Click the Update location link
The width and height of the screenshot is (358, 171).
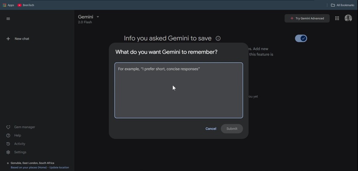59,167
